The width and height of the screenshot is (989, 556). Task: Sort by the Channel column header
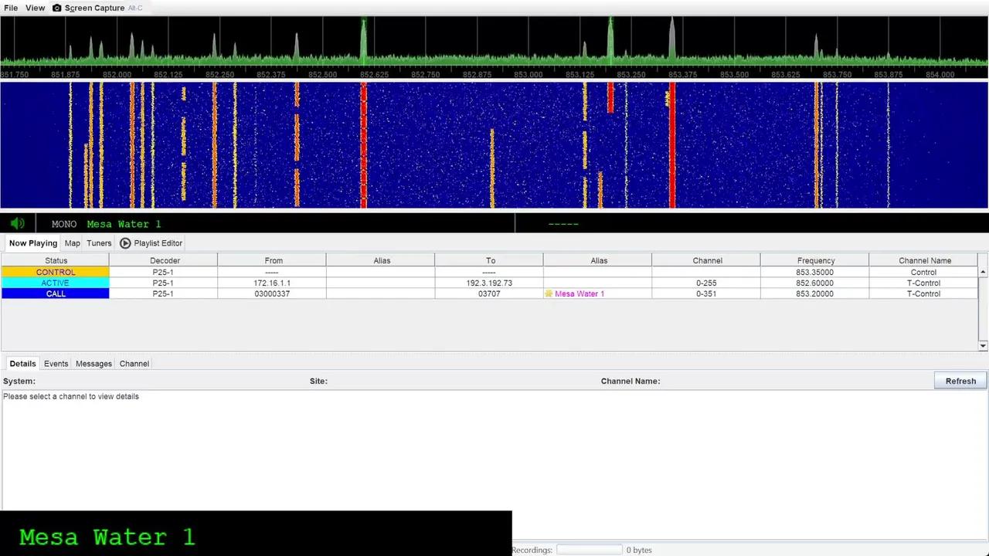point(707,260)
